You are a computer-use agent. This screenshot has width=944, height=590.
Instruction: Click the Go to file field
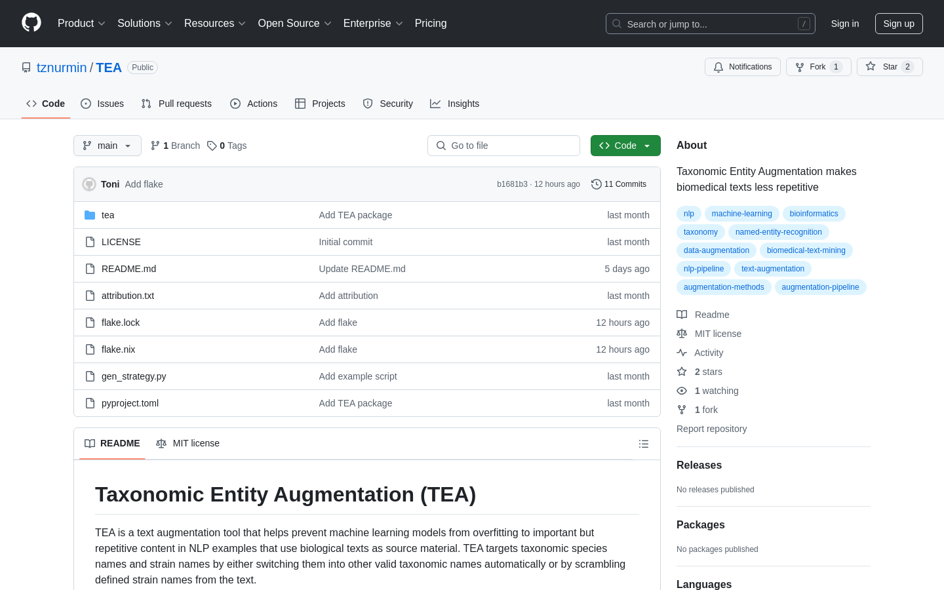click(503, 146)
